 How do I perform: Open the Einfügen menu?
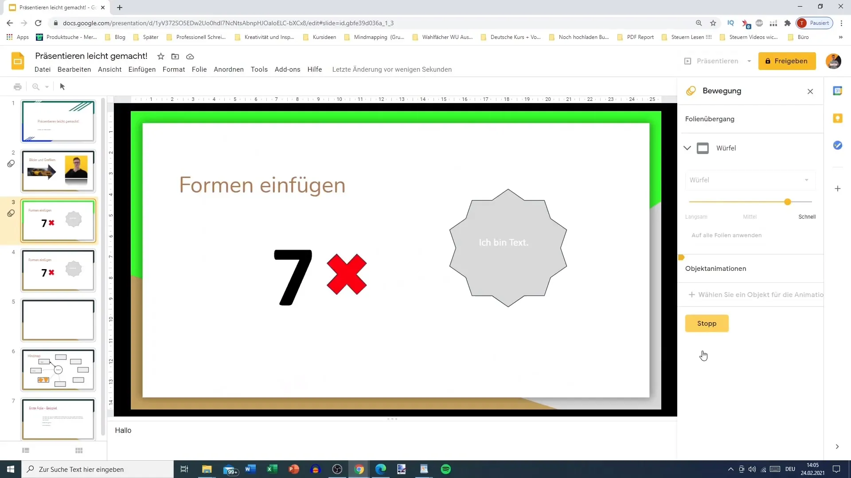(x=142, y=69)
